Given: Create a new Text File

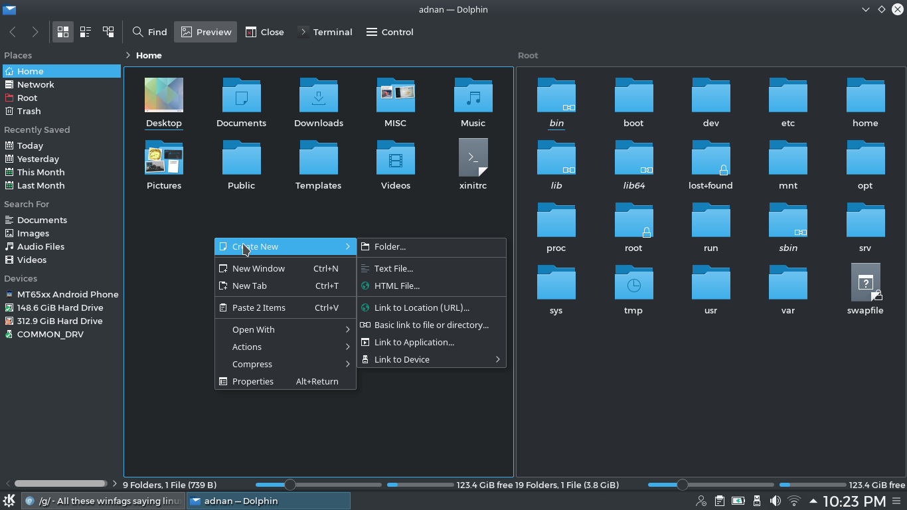Looking at the screenshot, I should tap(432, 268).
